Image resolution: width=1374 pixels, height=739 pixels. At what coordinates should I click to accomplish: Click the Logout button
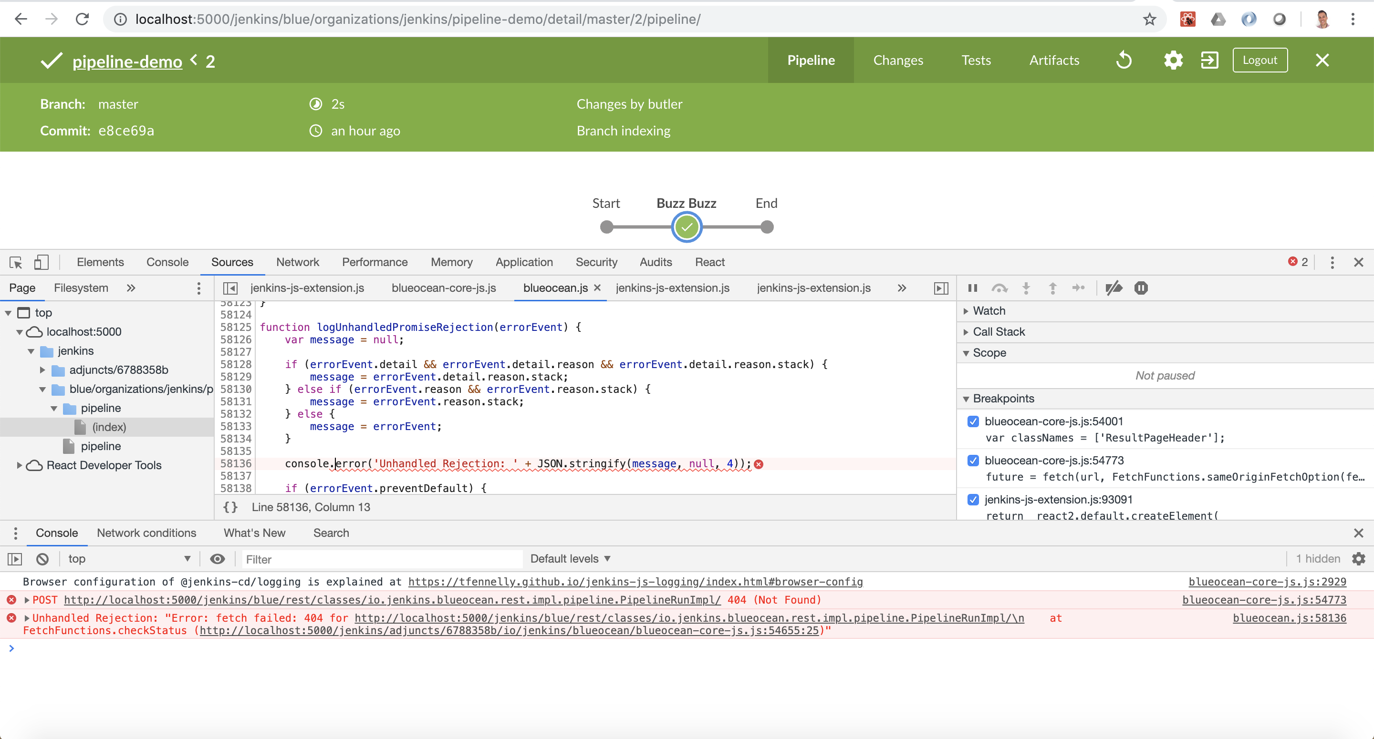(1259, 60)
